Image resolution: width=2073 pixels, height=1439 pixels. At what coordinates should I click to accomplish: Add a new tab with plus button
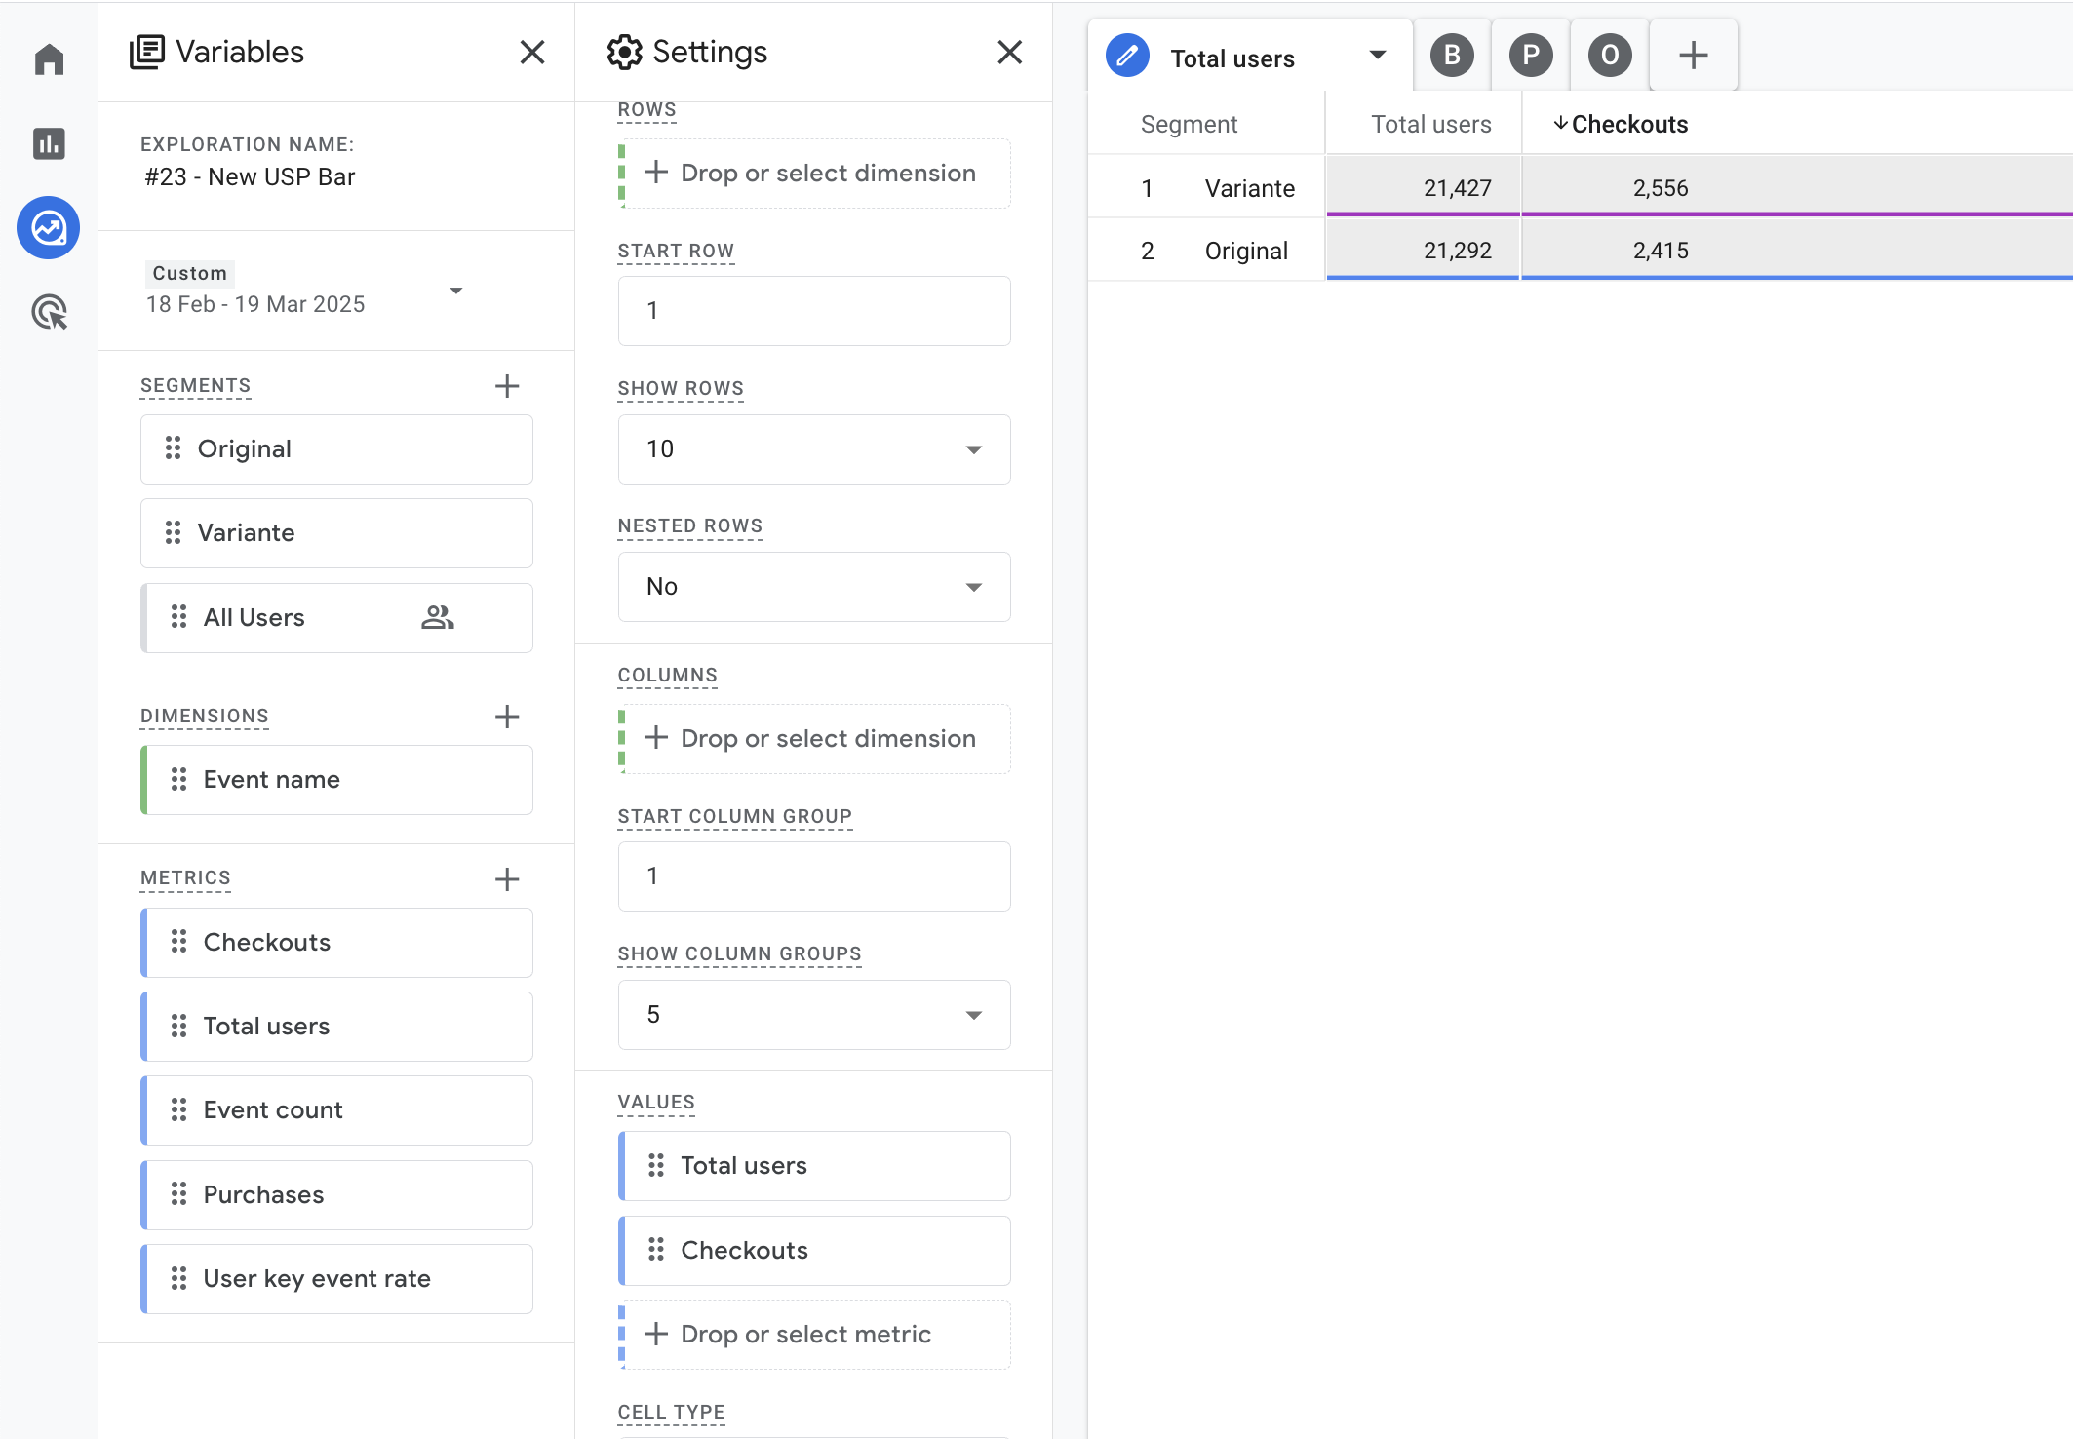[x=1694, y=56]
